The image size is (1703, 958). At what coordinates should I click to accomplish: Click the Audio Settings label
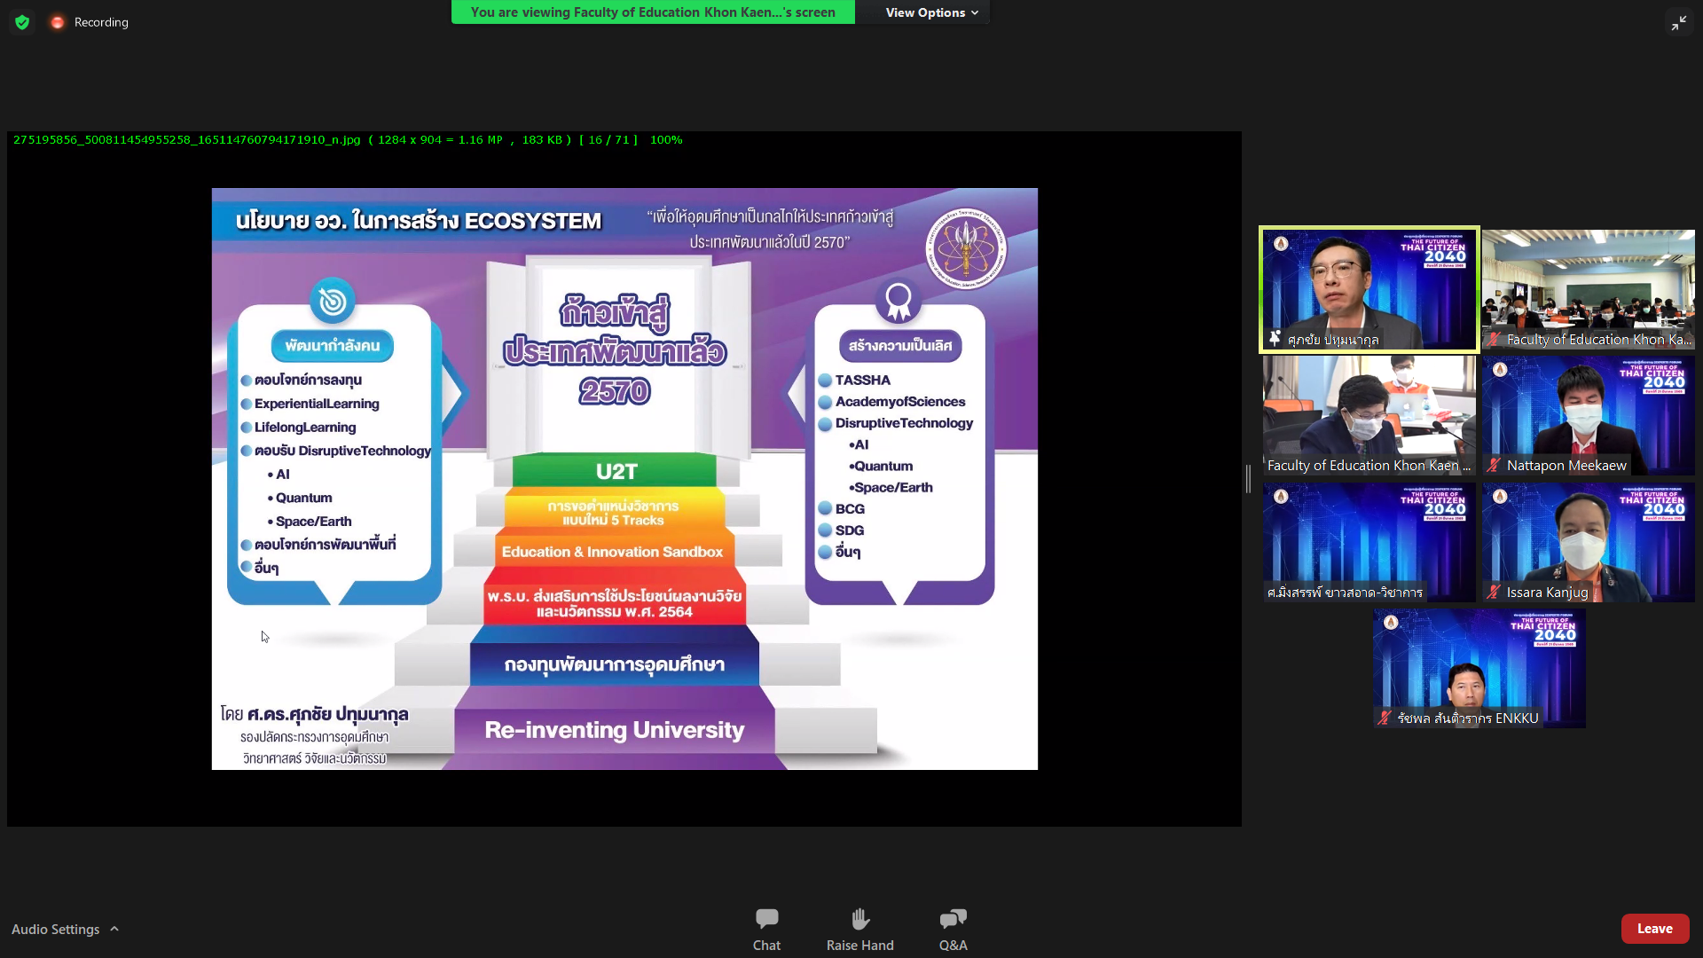coord(55,929)
